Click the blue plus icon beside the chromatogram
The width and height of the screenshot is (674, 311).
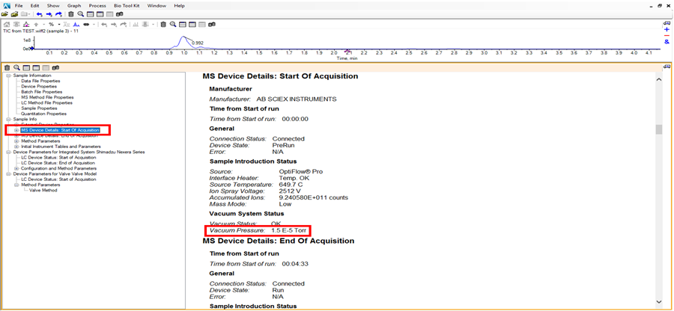pos(667,30)
